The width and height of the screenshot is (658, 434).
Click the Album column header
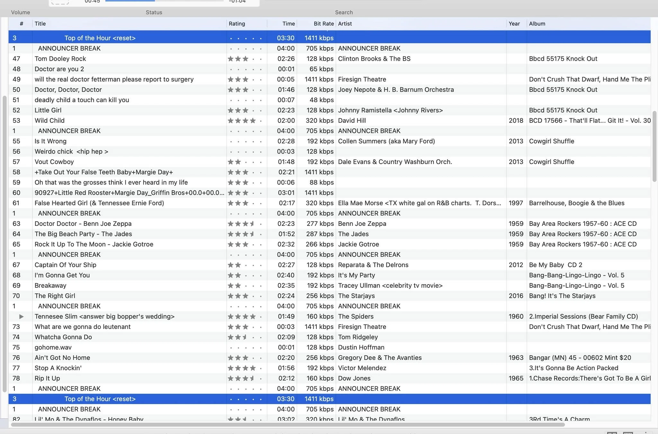point(589,24)
